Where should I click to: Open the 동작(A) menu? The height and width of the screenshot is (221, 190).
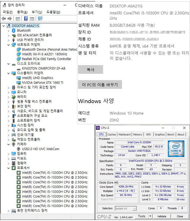click(22, 12)
